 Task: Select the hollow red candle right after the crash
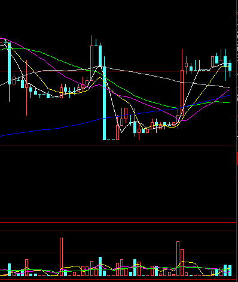(117, 132)
